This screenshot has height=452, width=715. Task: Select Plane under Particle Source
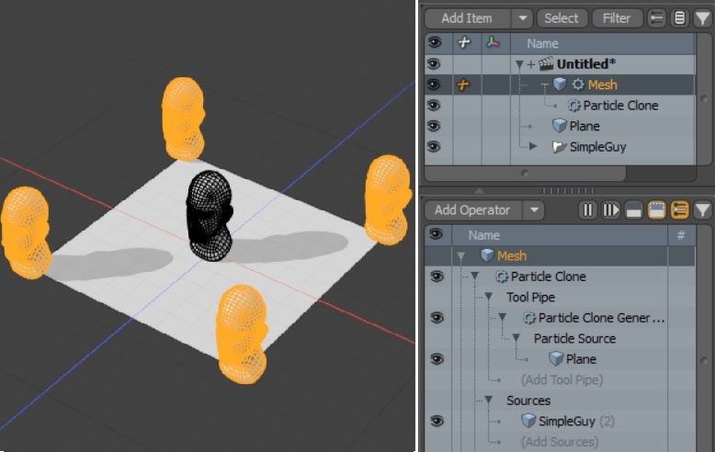click(x=581, y=359)
